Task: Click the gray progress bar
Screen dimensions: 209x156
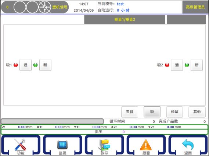Action: [x=52, y=121]
